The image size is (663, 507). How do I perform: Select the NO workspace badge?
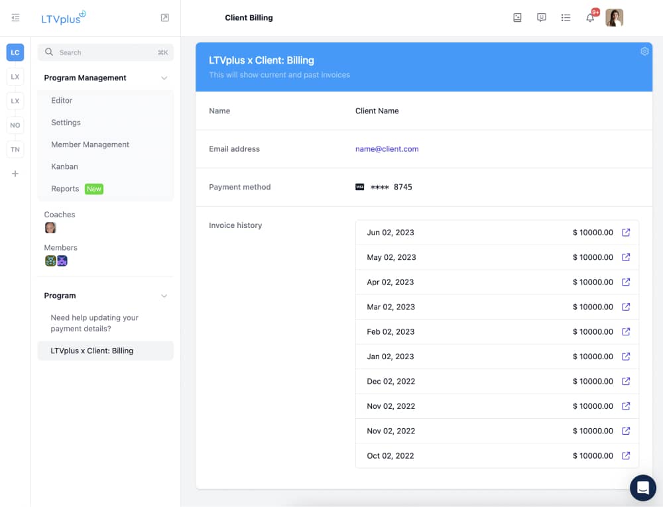pos(15,125)
